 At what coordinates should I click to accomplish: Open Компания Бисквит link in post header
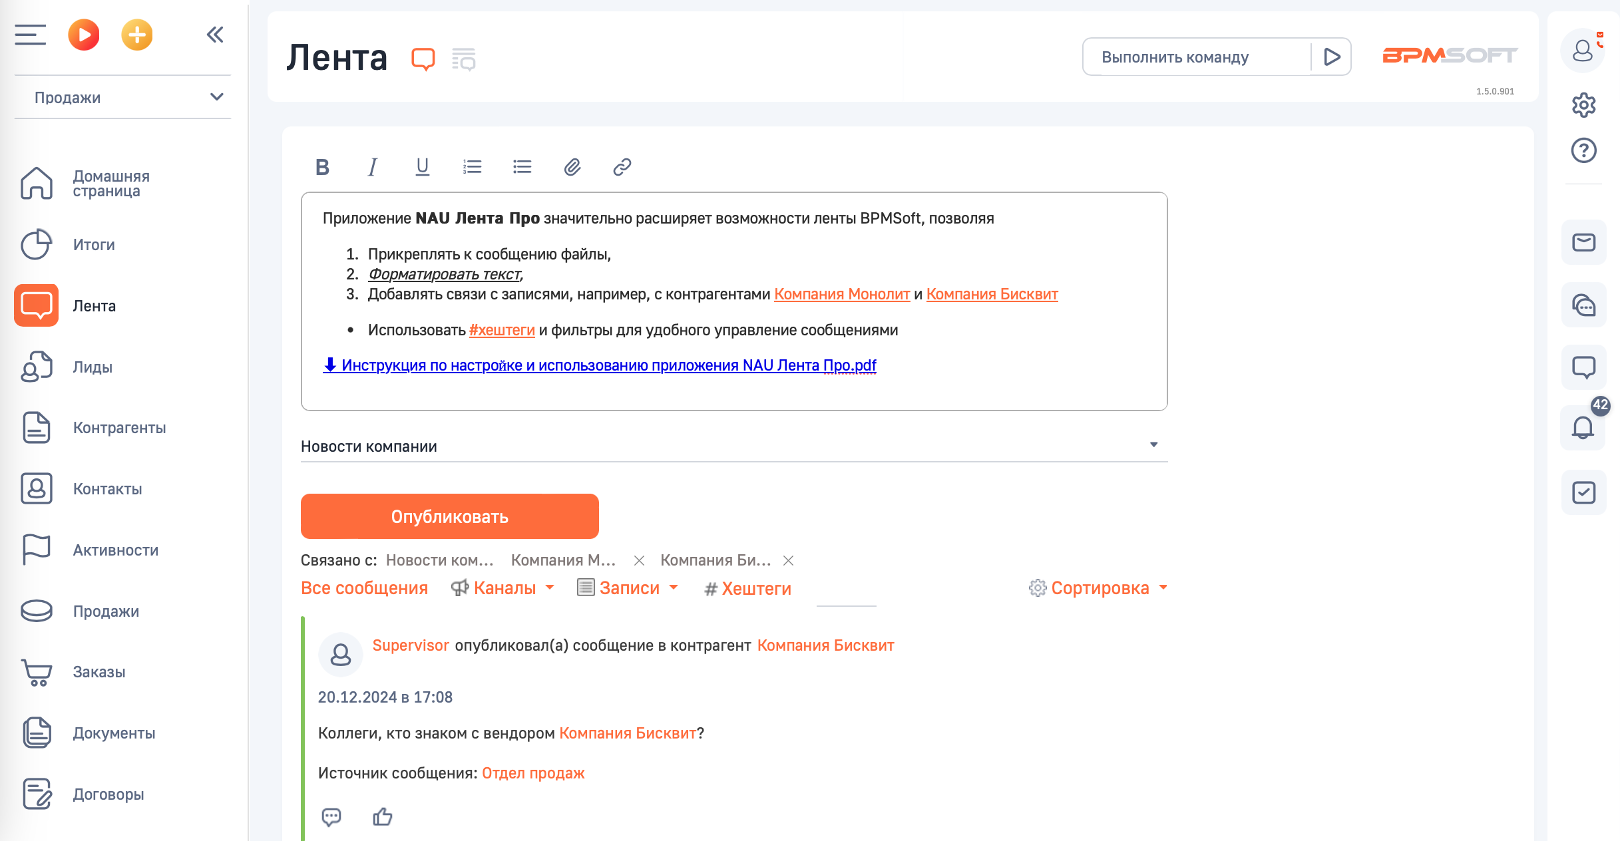[826, 645]
